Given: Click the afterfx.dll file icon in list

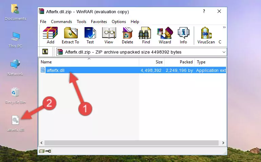Looking at the screenshot, I should pos(43,70).
